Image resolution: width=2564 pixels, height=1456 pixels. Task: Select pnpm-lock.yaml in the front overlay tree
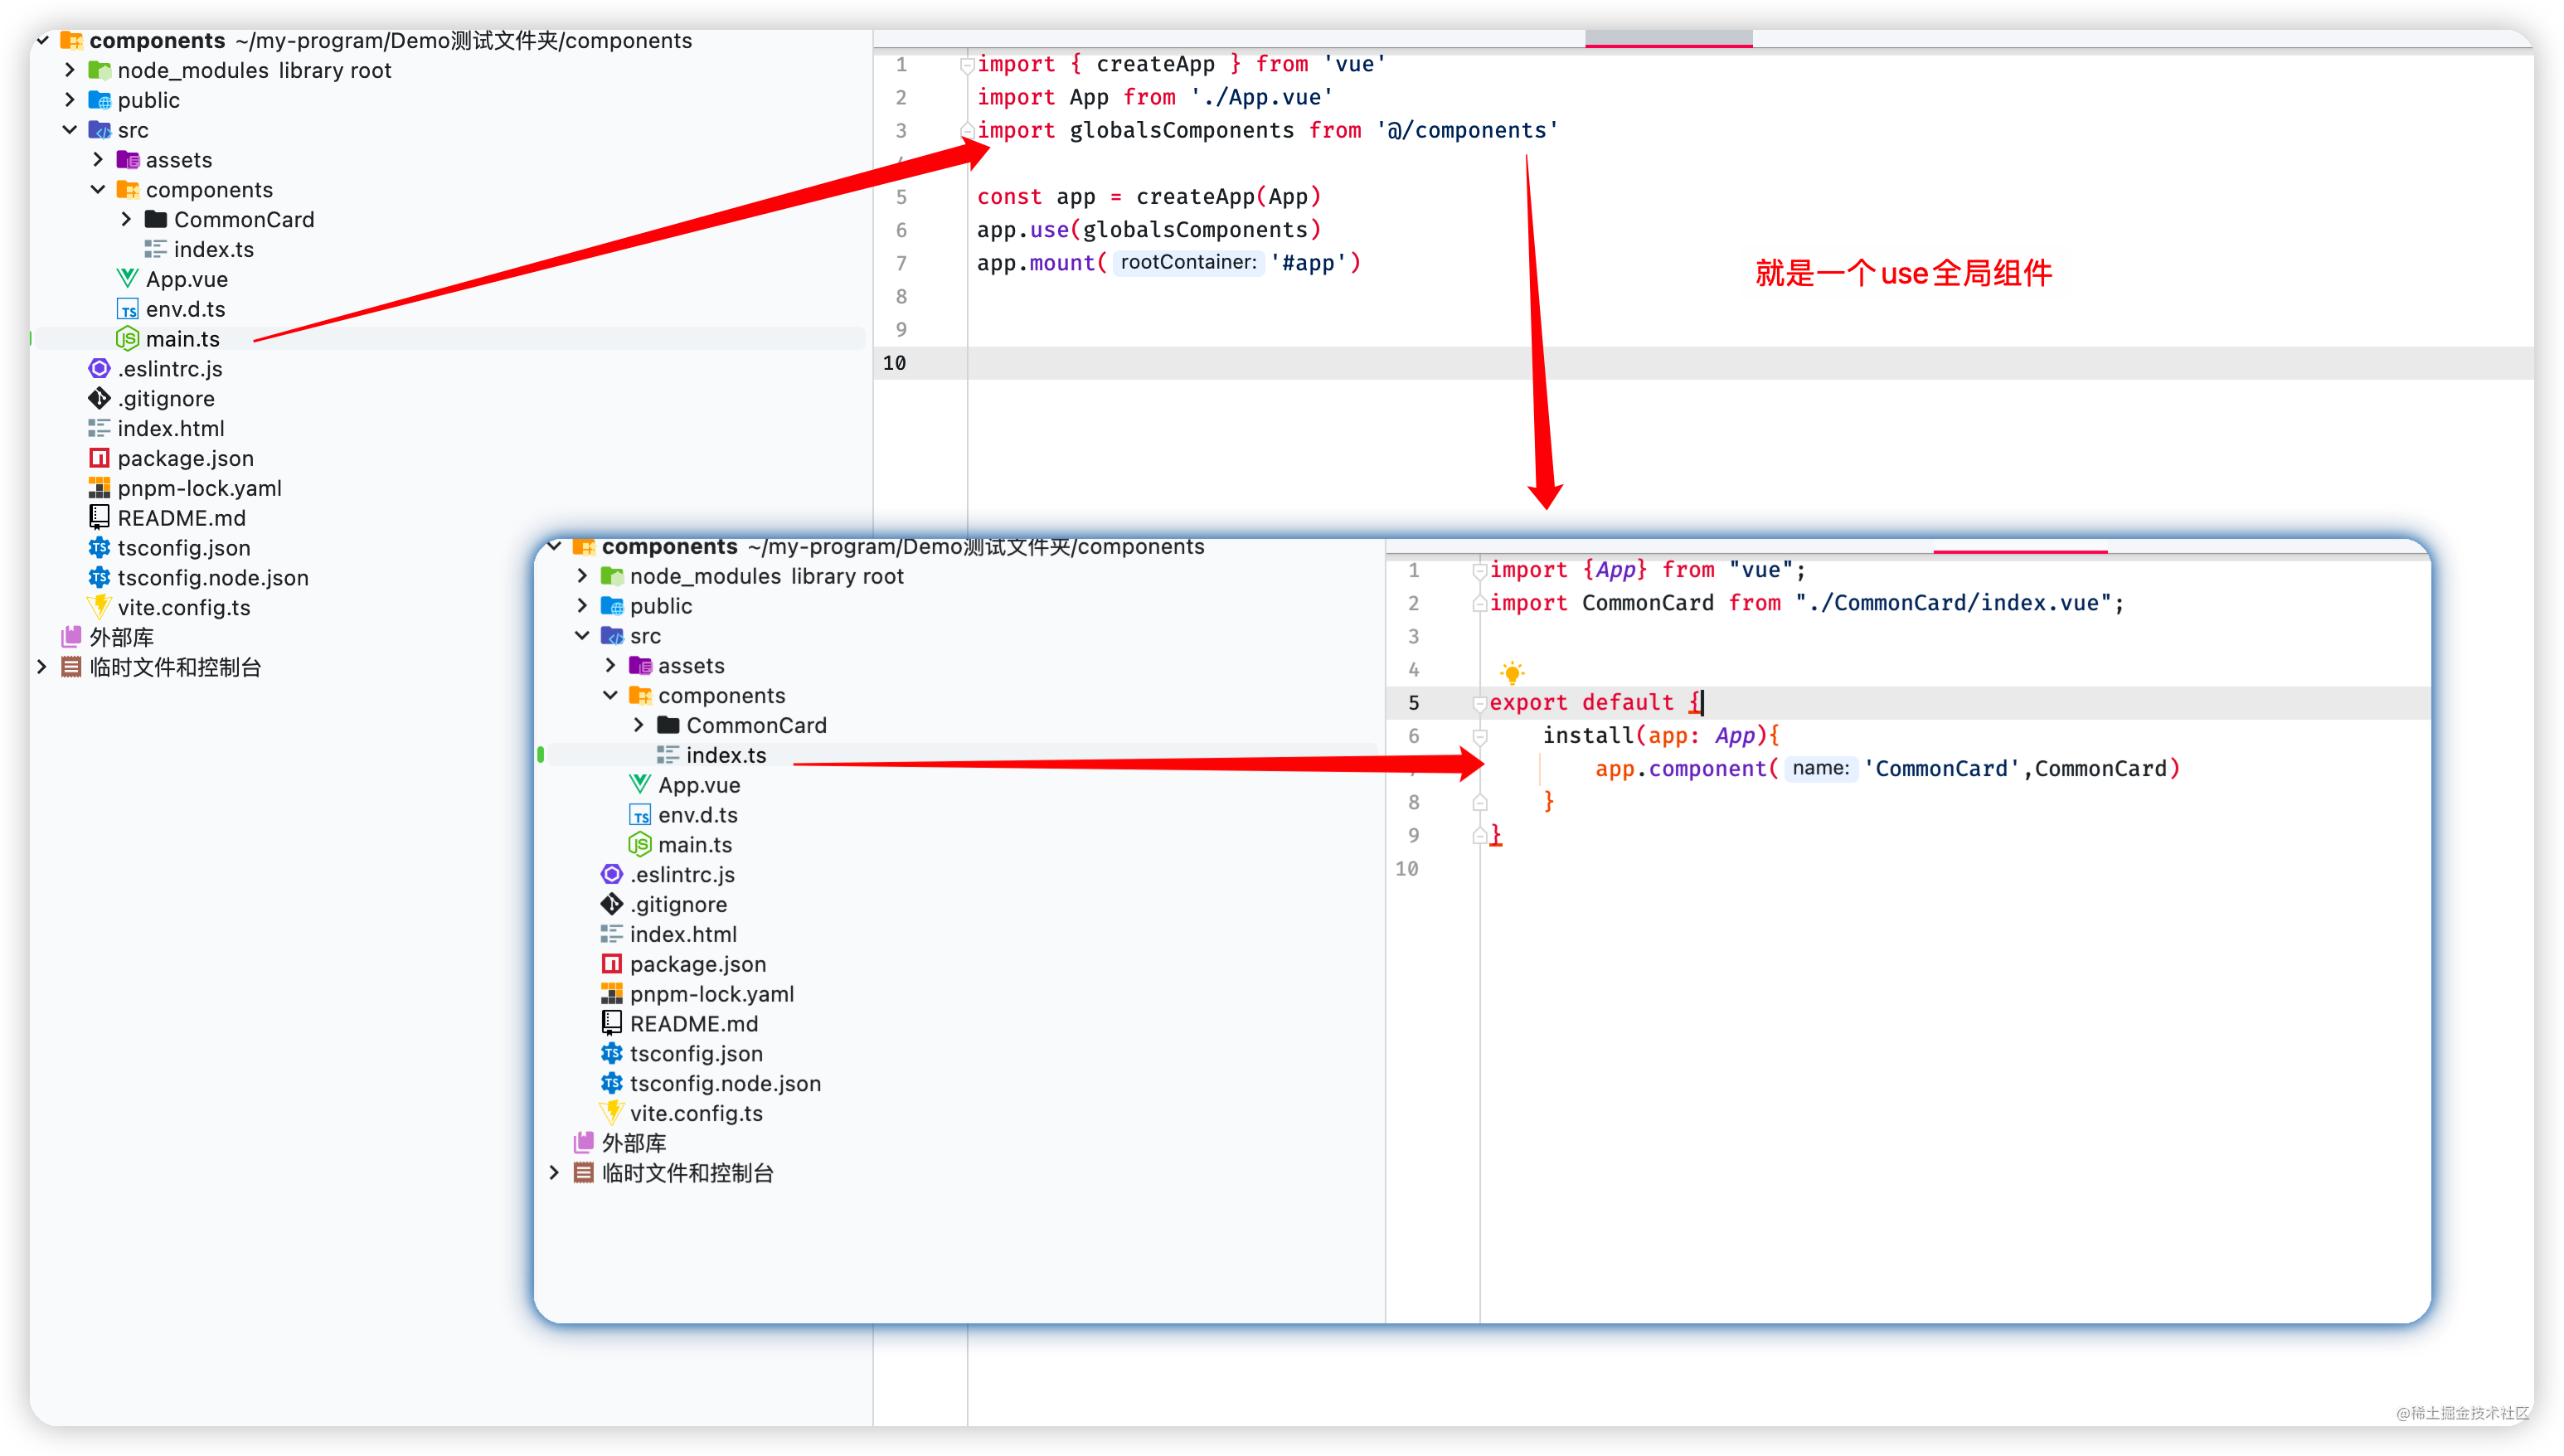pos(712,994)
